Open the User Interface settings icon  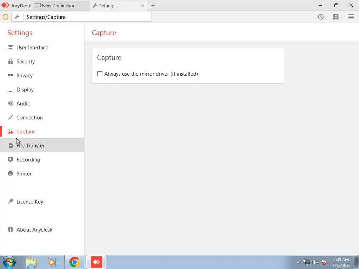click(10, 47)
